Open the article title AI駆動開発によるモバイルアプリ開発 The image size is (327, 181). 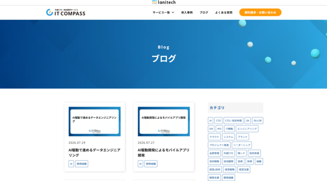click(x=163, y=153)
